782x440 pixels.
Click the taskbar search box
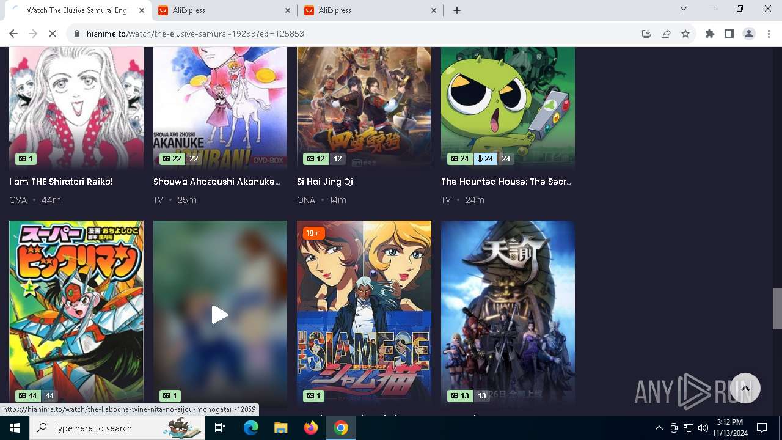coord(117,428)
